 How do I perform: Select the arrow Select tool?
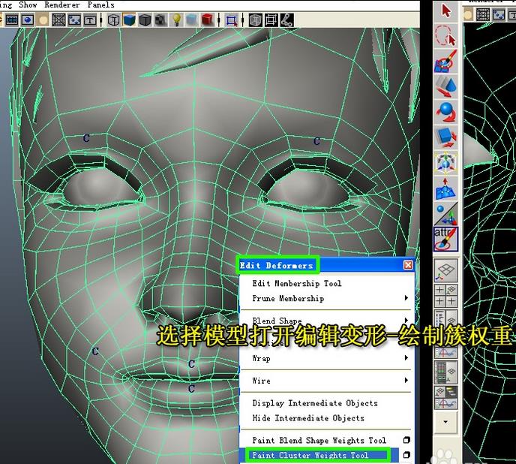click(446, 11)
